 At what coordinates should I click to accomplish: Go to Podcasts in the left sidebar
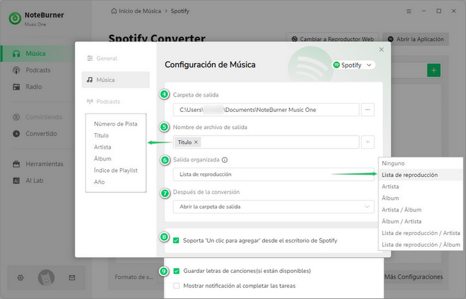click(x=38, y=70)
